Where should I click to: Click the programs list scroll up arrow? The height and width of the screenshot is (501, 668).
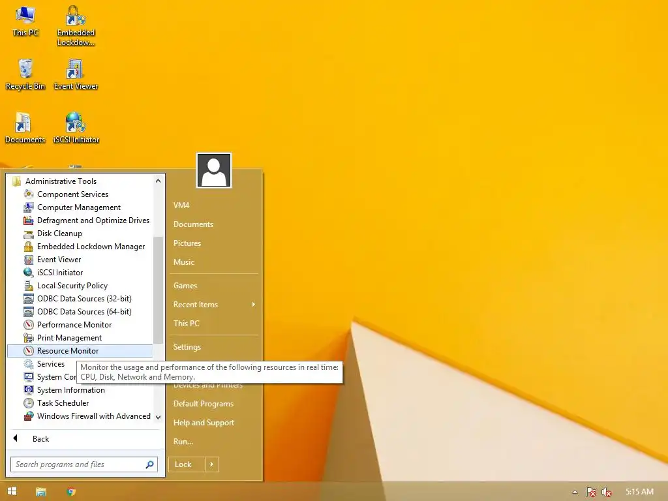click(x=158, y=181)
